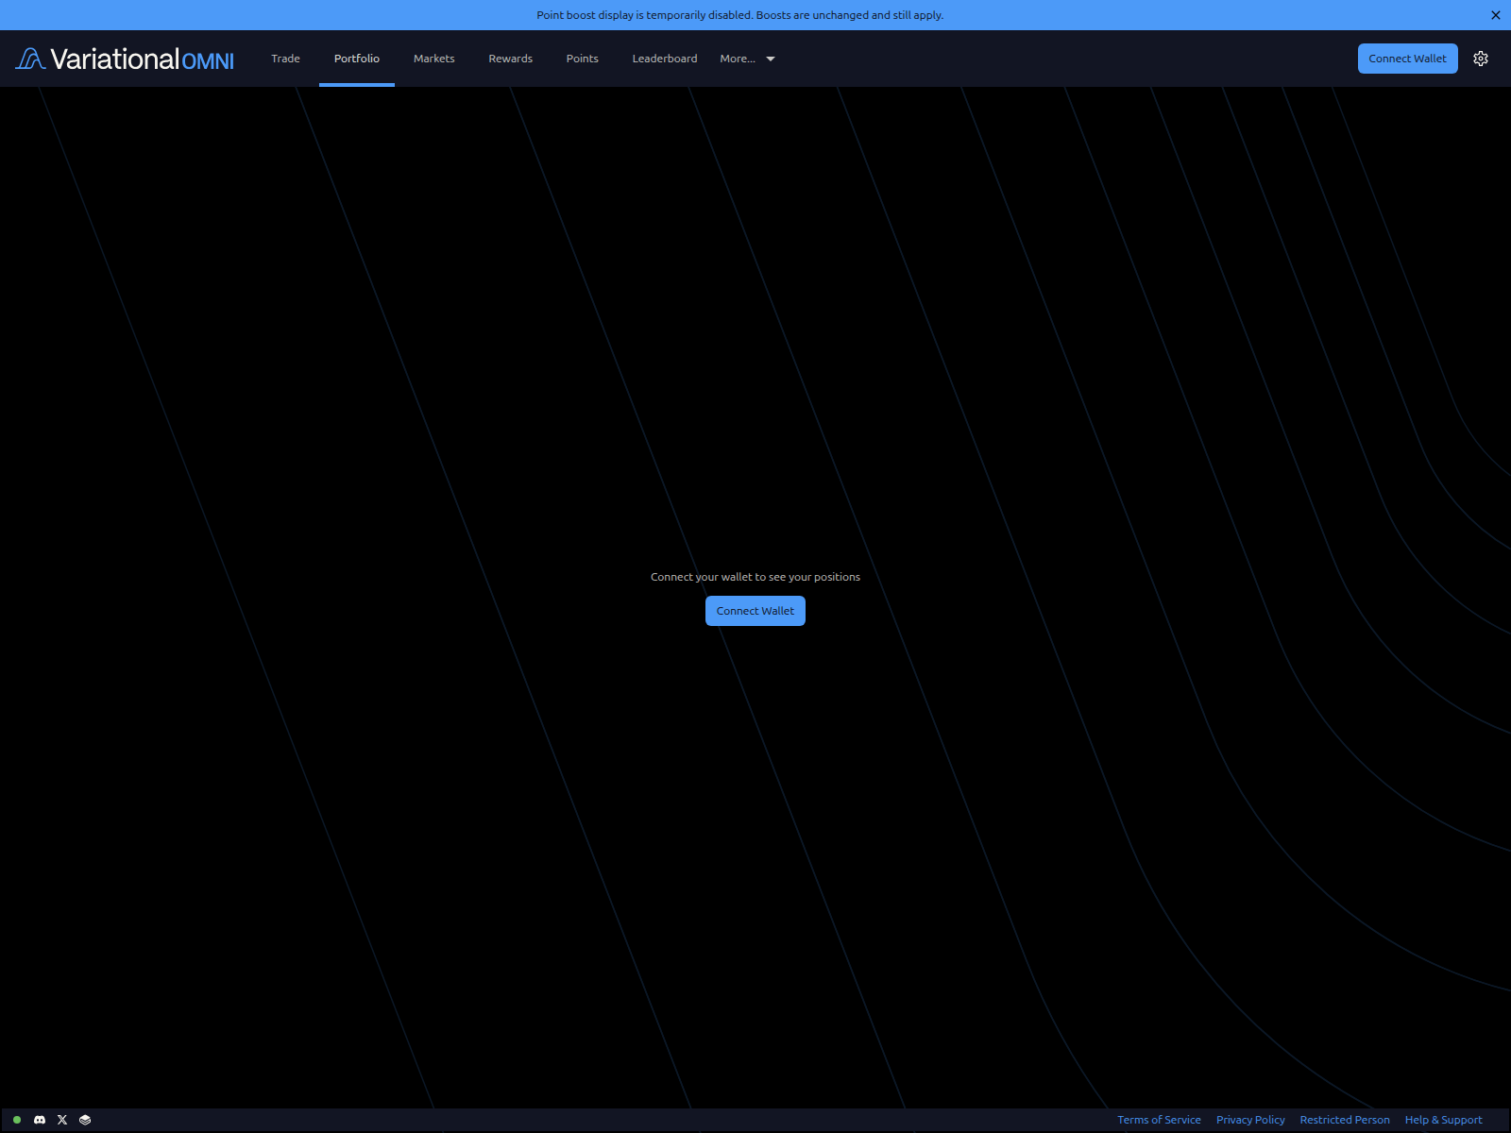Image resolution: width=1511 pixels, height=1133 pixels.
Task: Click the Variational Omni logo
Action: pyautogui.click(x=123, y=58)
